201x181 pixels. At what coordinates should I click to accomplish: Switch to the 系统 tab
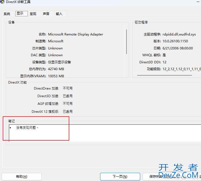(7, 14)
